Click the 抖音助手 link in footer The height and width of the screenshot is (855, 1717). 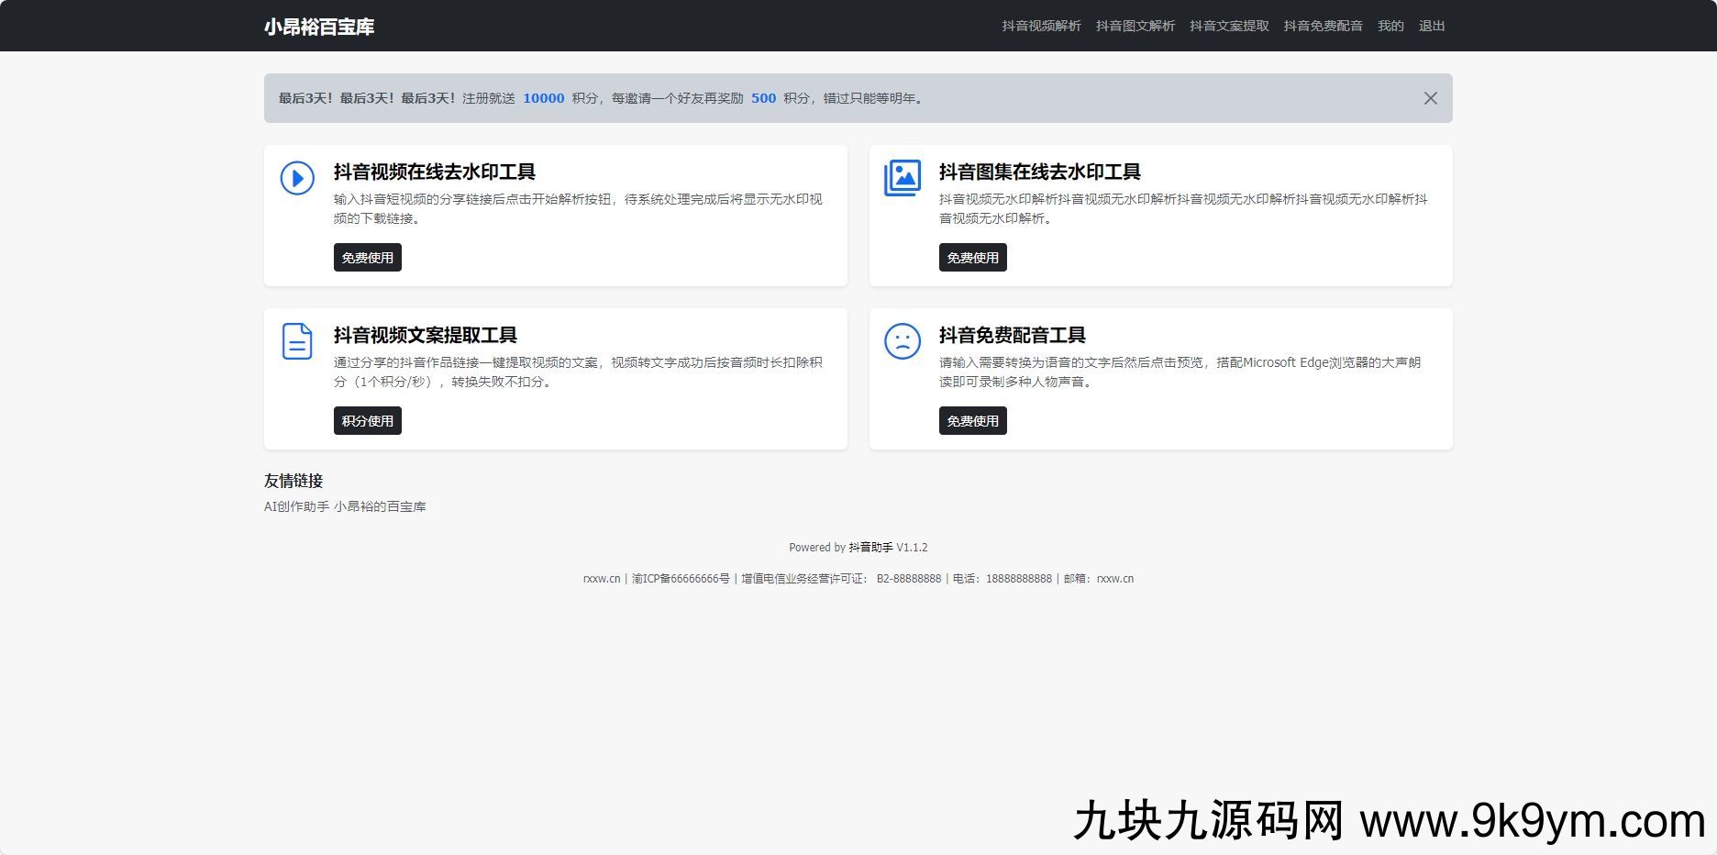[870, 548]
